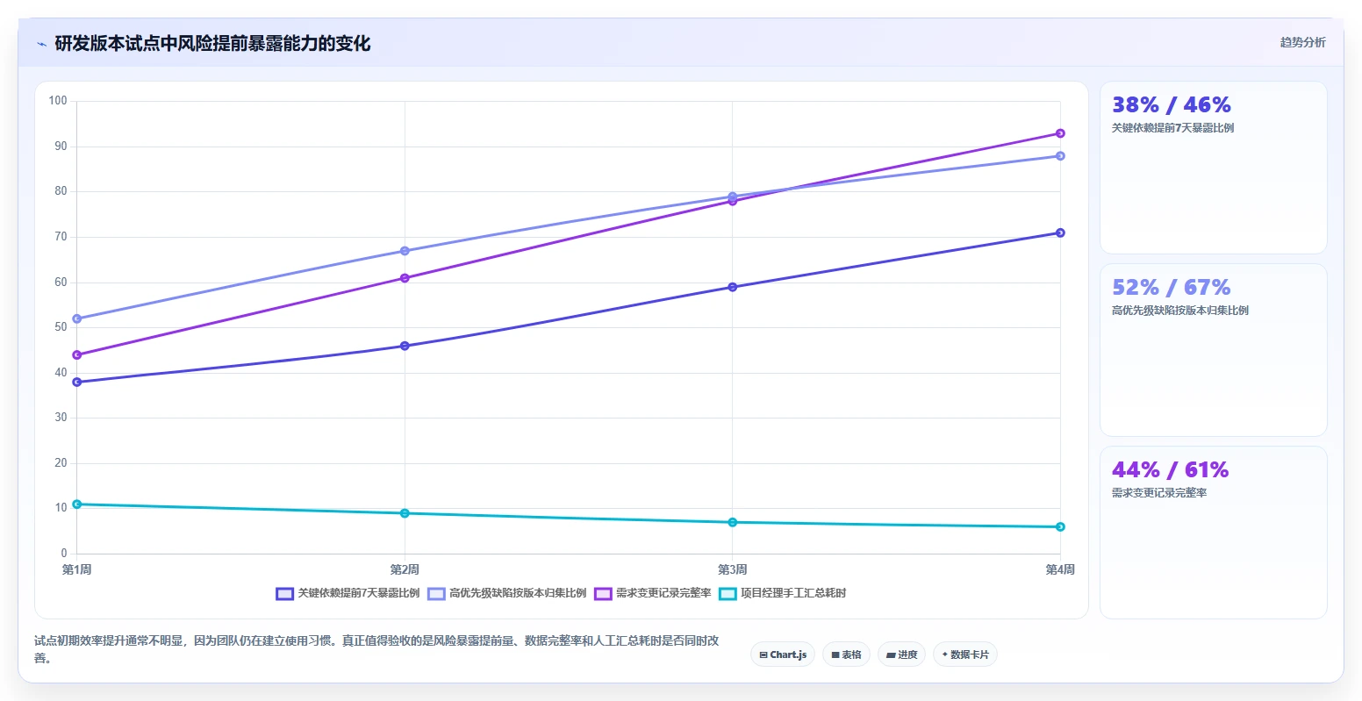The width and height of the screenshot is (1362, 701).
Task: Click the 第4周 x-axis label
Action: (x=1060, y=570)
